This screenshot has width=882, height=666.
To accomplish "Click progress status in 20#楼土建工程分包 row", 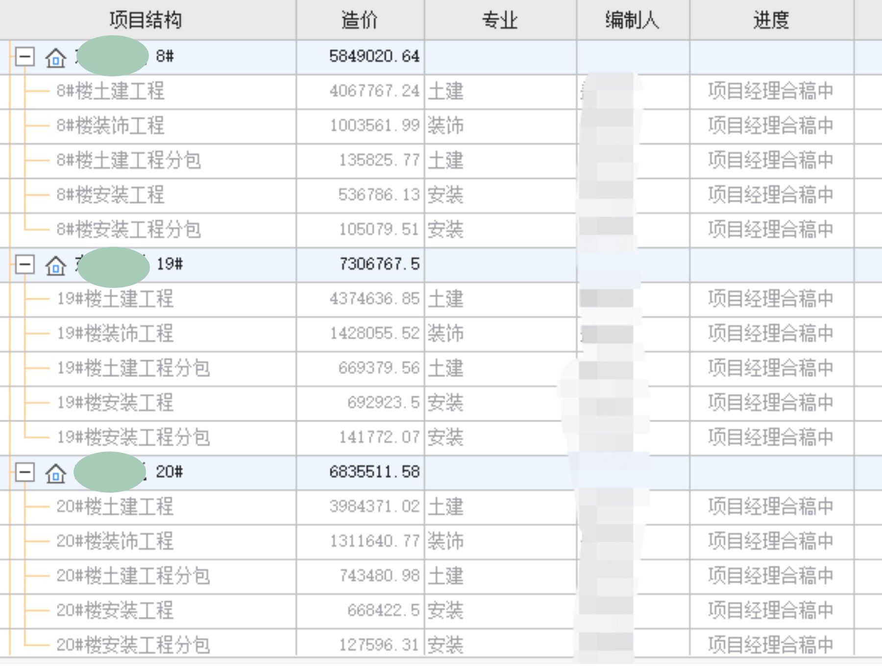I will tap(771, 576).
